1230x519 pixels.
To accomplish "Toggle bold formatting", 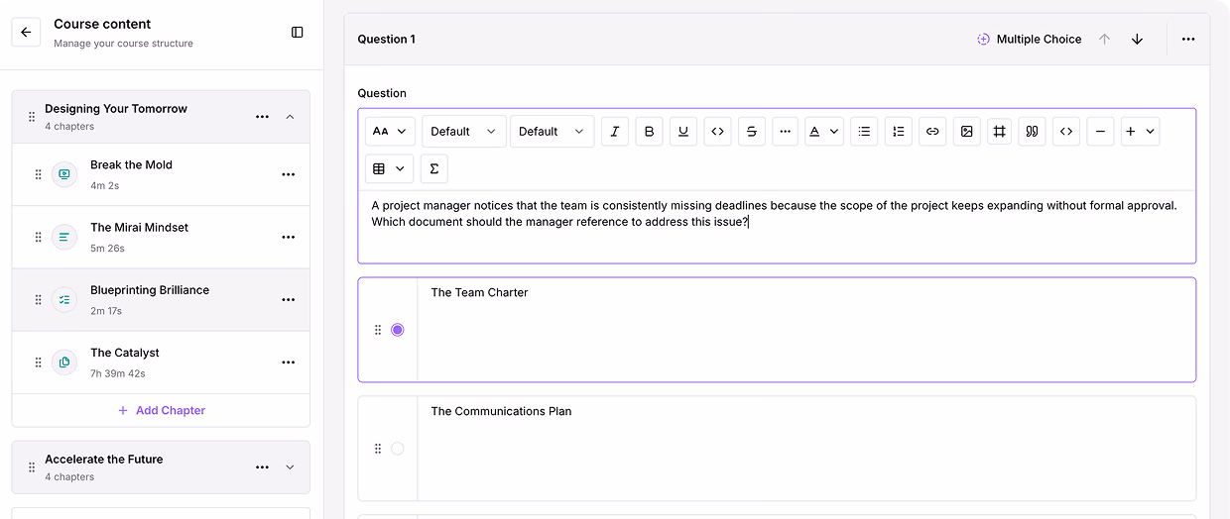I will coord(649,131).
